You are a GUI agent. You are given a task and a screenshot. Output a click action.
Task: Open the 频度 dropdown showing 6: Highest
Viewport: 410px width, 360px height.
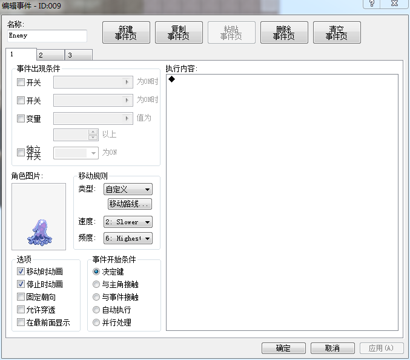[x=128, y=238]
